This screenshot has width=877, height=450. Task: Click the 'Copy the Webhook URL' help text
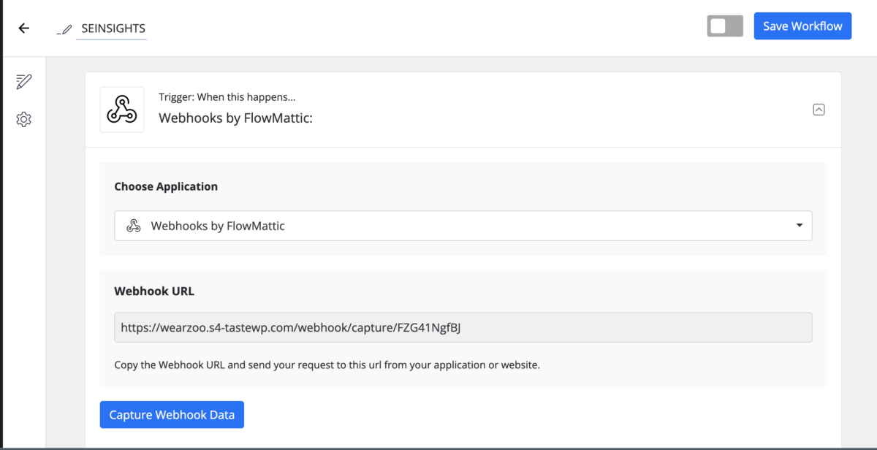[327, 365]
